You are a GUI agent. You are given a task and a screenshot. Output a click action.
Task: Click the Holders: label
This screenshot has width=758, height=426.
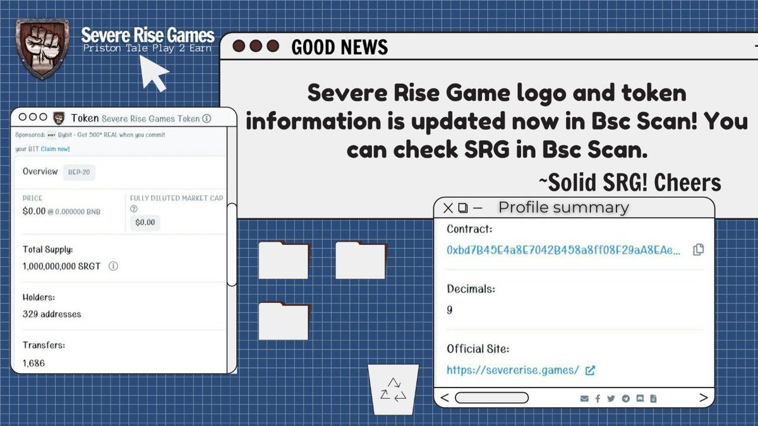(x=39, y=297)
